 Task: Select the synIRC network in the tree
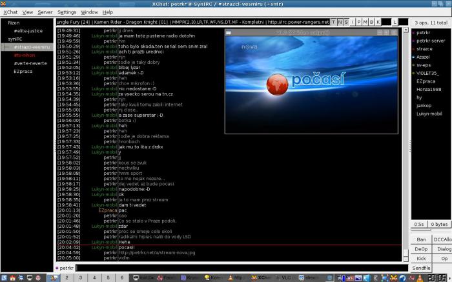coord(15,39)
